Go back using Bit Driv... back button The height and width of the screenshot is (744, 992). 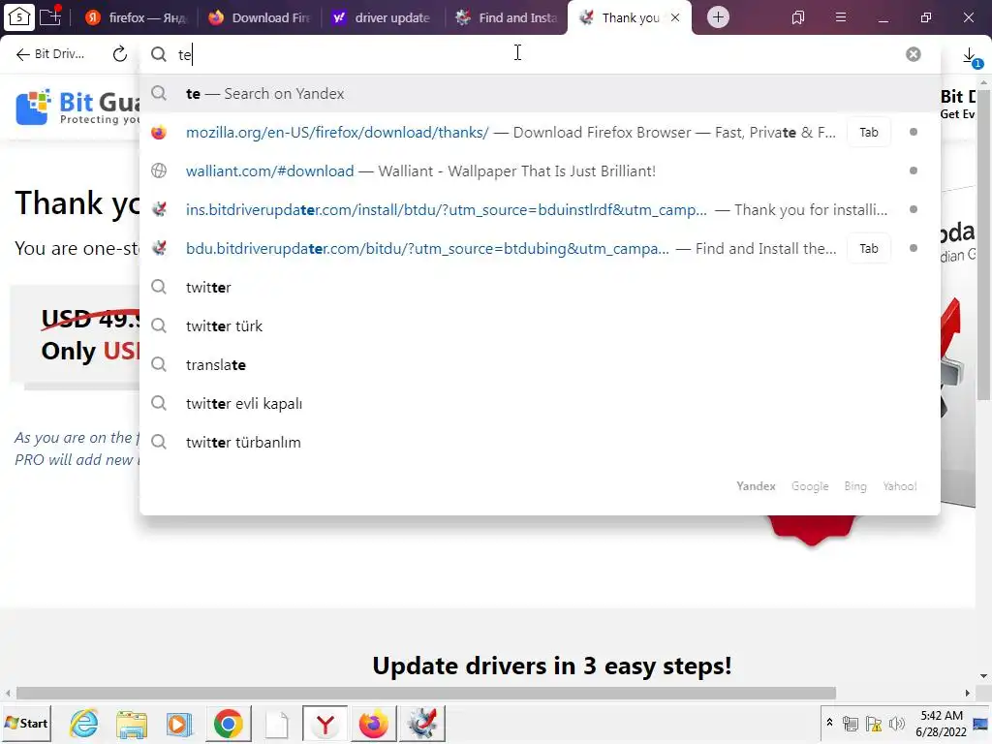click(x=50, y=54)
